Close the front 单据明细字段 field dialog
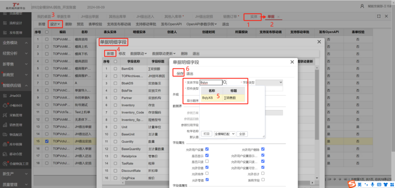The image size is (395, 188). coord(292,62)
